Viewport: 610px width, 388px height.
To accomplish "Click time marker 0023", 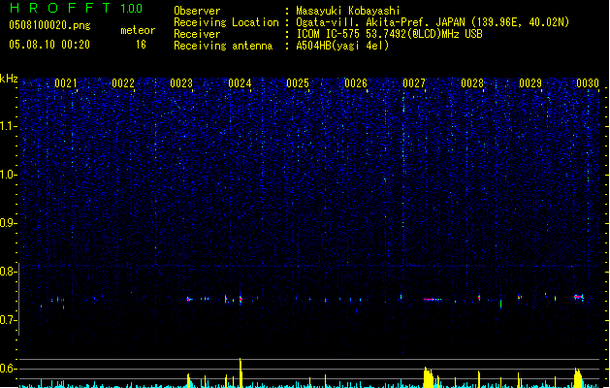I will coord(181,83).
